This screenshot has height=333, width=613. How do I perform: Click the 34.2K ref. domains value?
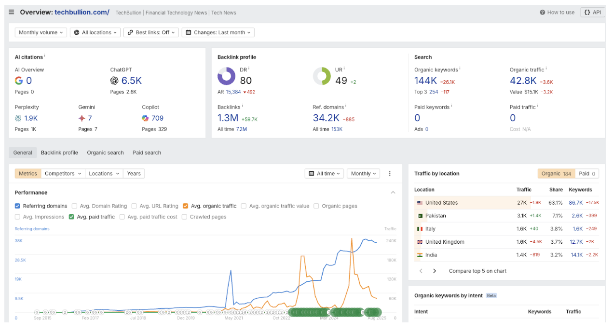(x=326, y=118)
